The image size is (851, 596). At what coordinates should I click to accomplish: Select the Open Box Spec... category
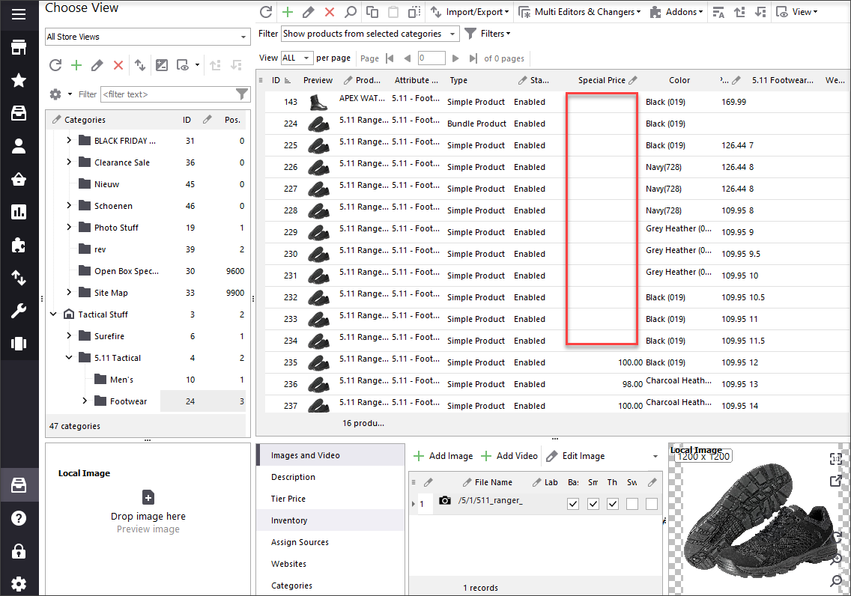127,271
